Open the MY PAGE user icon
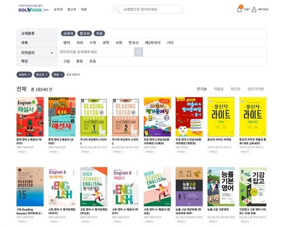The width and height of the screenshot is (290, 227). (254, 9)
